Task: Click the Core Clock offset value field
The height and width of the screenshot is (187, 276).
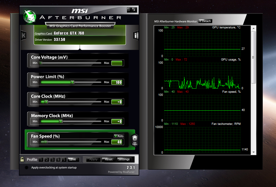Action: click(117, 102)
